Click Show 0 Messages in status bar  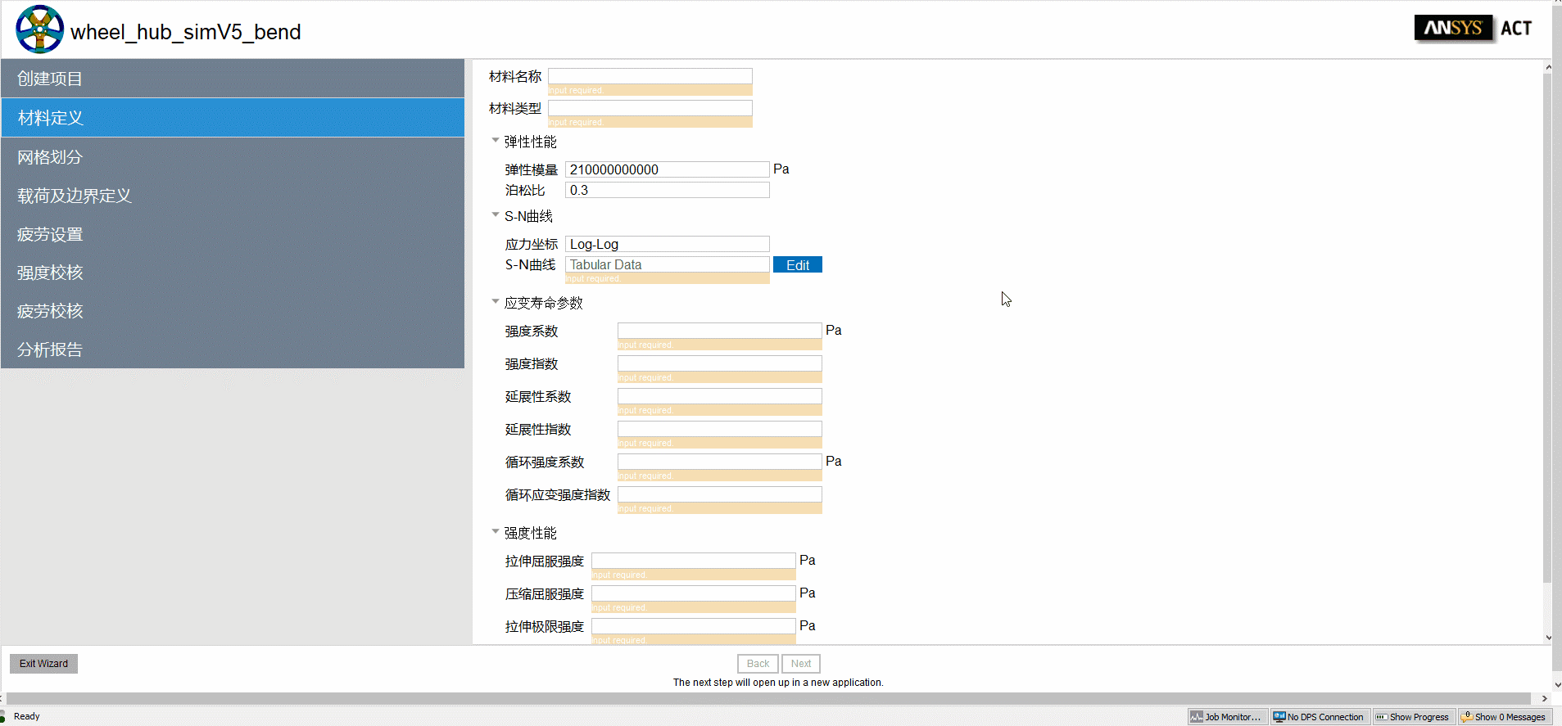[x=1505, y=717]
